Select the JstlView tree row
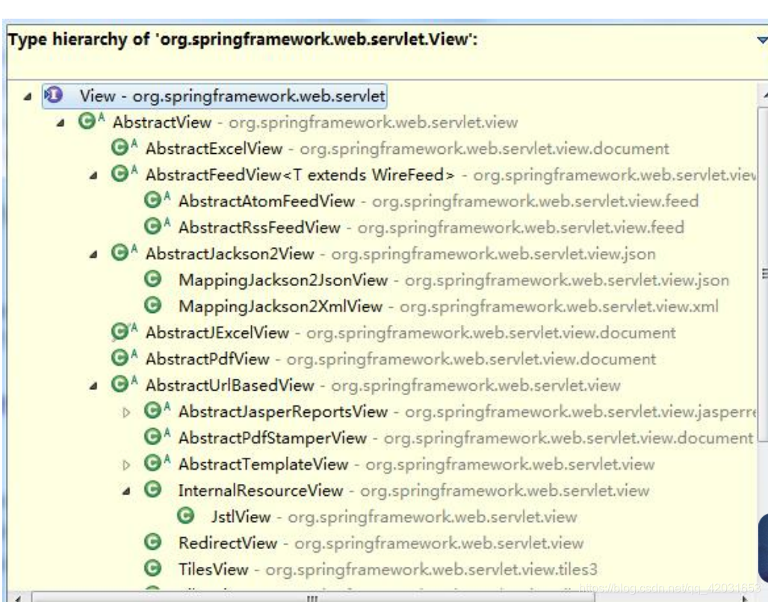 point(377,516)
